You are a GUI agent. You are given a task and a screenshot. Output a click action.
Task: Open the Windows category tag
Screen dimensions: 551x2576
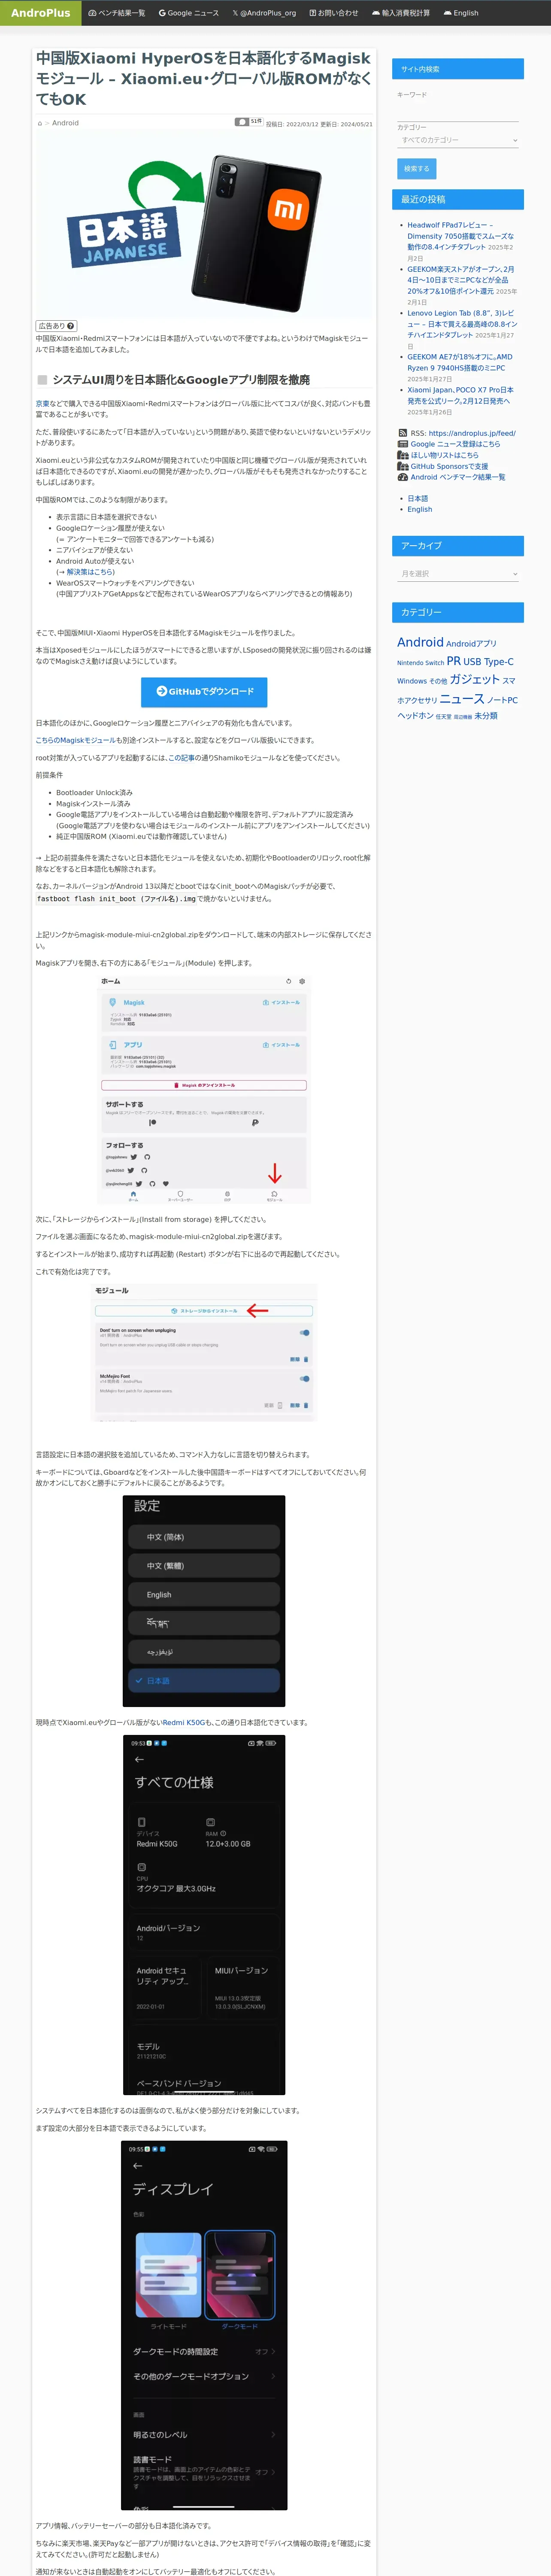pos(412,681)
